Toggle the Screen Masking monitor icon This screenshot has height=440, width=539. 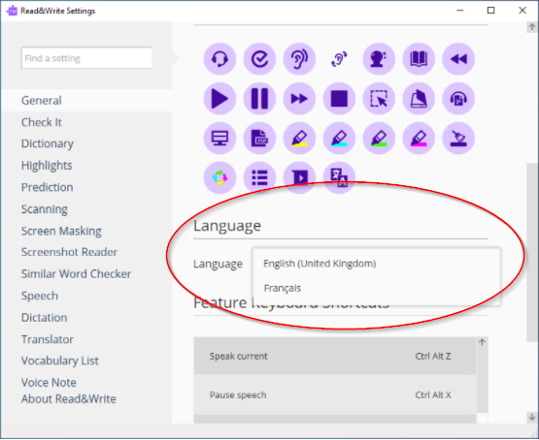(219, 139)
